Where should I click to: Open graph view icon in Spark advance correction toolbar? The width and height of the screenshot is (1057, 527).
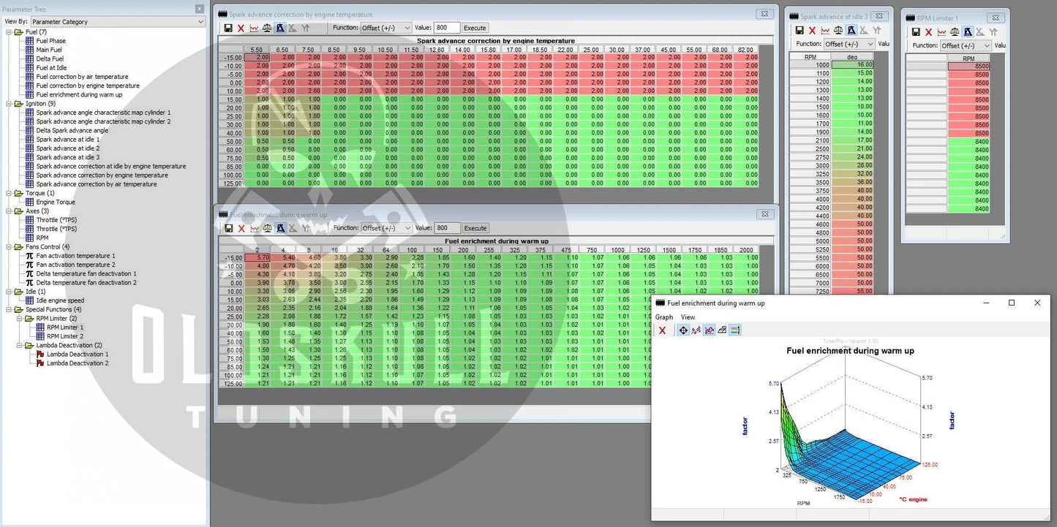[x=254, y=28]
